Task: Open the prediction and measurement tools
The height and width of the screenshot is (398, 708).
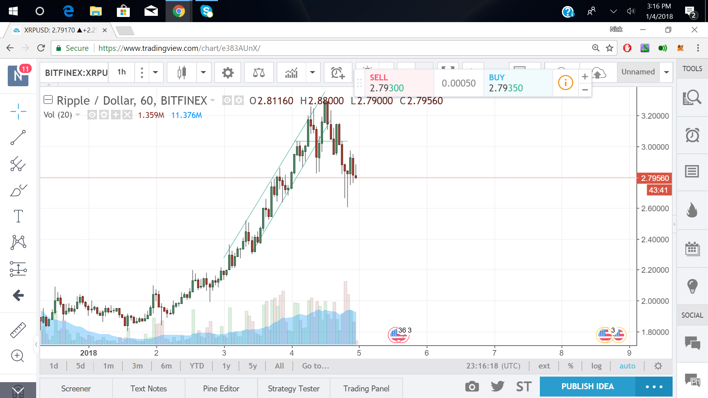Action: pyautogui.click(x=18, y=269)
